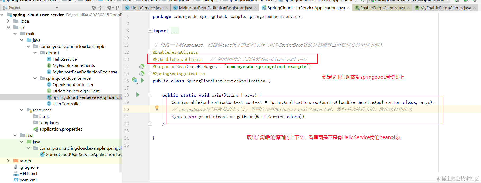Screen dimensions: 481x183
Task: Close the HelloService.java tab
Action: [167, 8]
